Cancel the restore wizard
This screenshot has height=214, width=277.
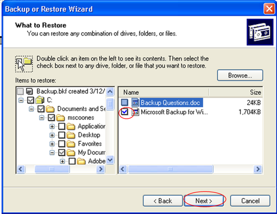[x=250, y=201]
